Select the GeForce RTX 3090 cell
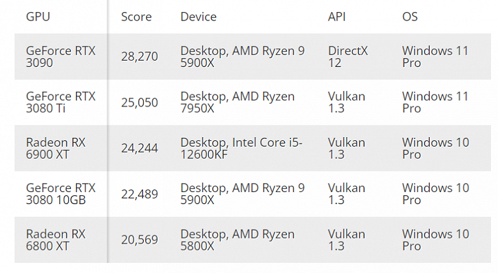Viewport: 498px width, 273px height. point(61,57)
